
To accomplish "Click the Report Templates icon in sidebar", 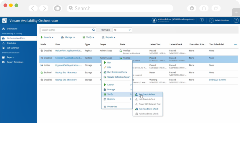I will pyautogui.click(x=3, y=62).
